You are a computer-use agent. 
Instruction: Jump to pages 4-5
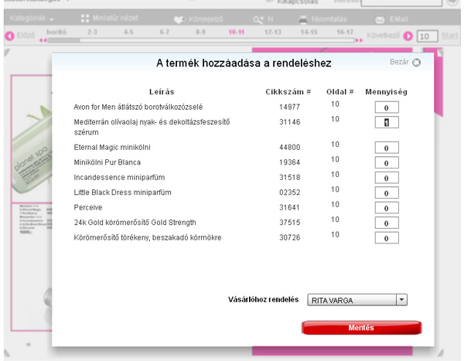pos(128,32)
